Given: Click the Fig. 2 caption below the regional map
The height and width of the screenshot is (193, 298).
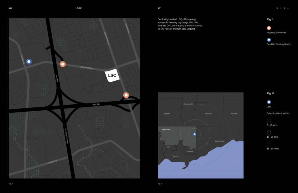Looking at the screenshot, I should coord(160,183).
